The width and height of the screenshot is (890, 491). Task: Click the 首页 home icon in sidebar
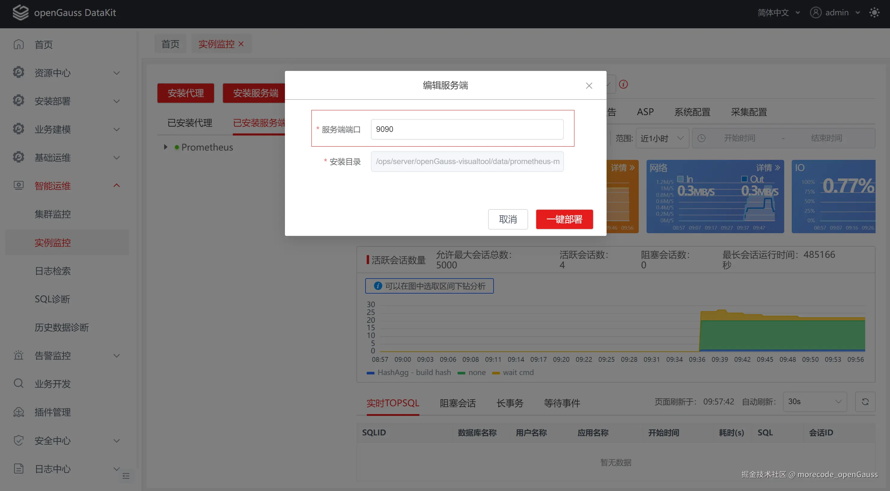point(19,44)
